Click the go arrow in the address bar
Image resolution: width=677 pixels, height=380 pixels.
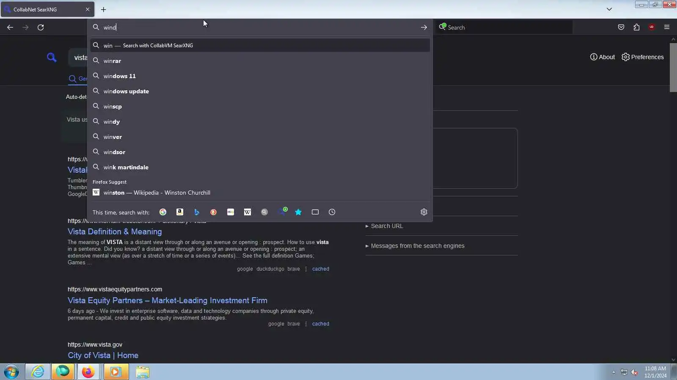click(424, 27)
